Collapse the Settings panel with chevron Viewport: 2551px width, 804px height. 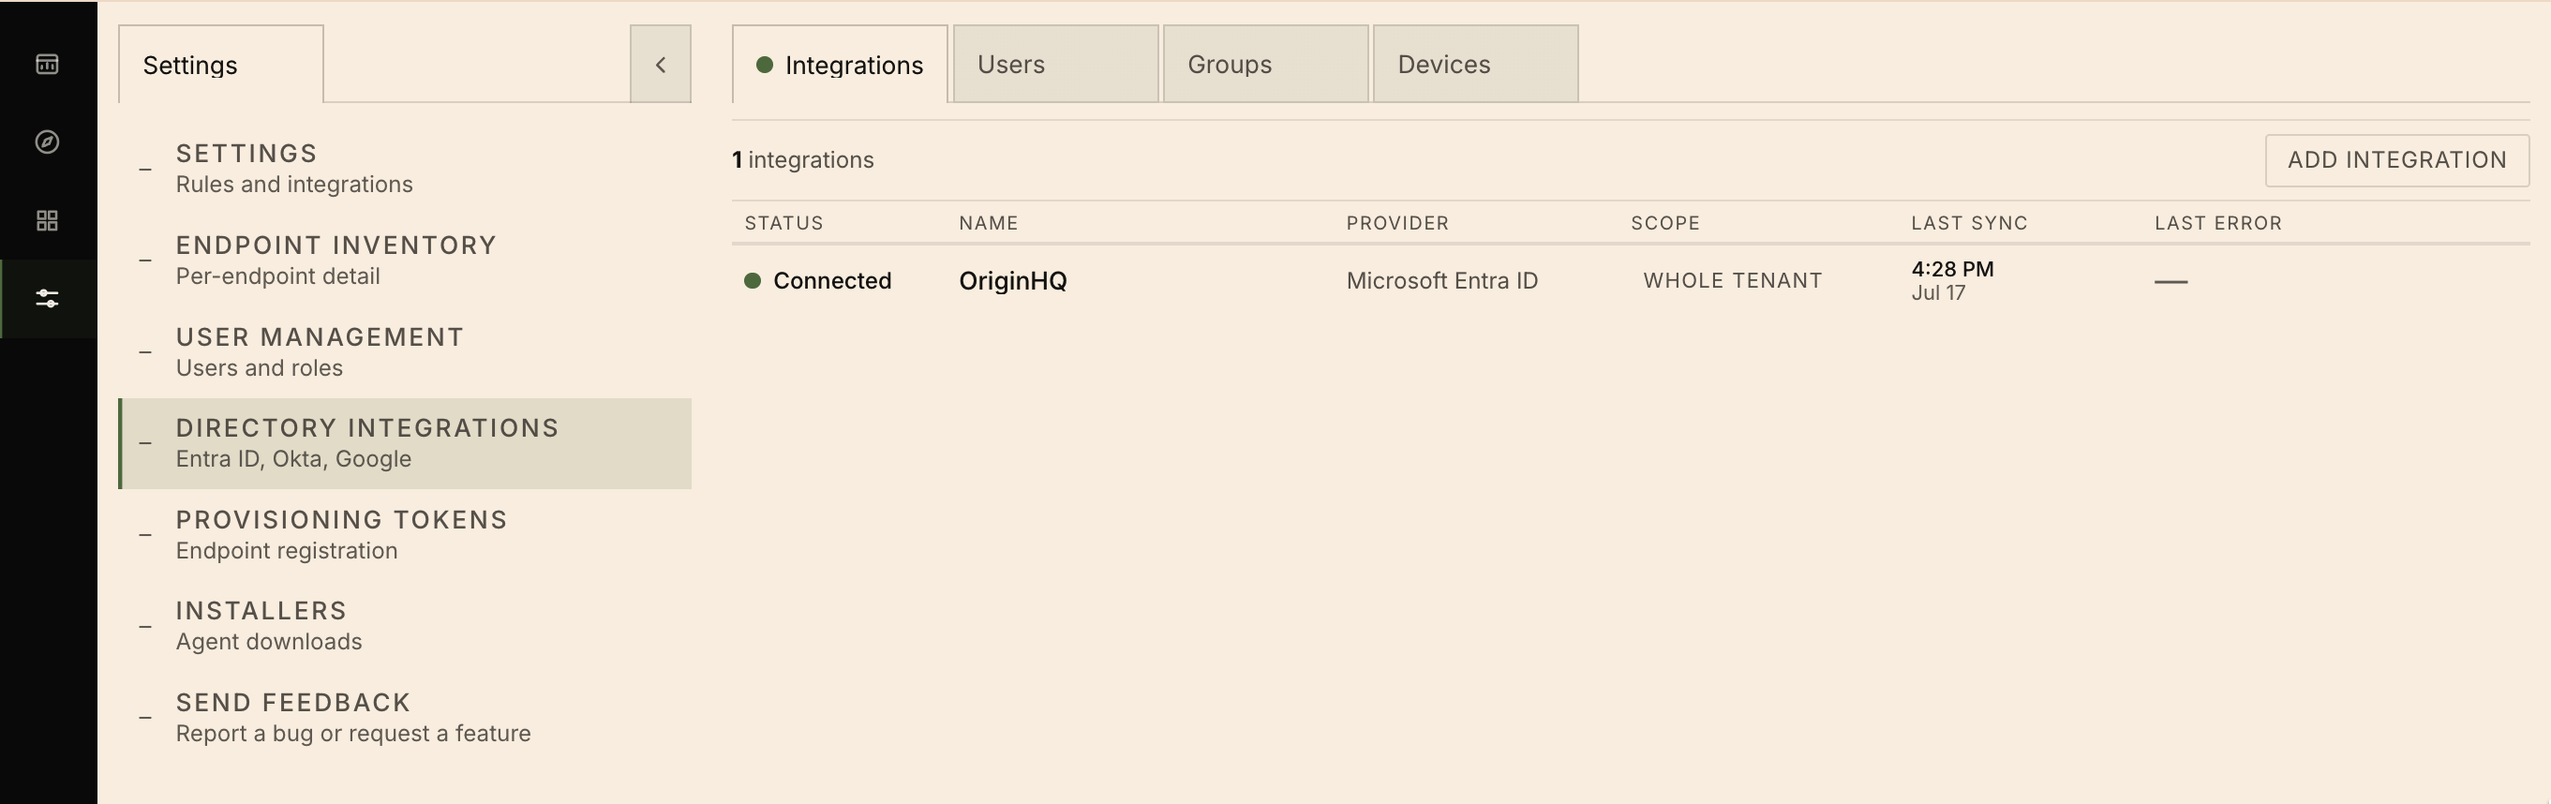click(661, 65)
